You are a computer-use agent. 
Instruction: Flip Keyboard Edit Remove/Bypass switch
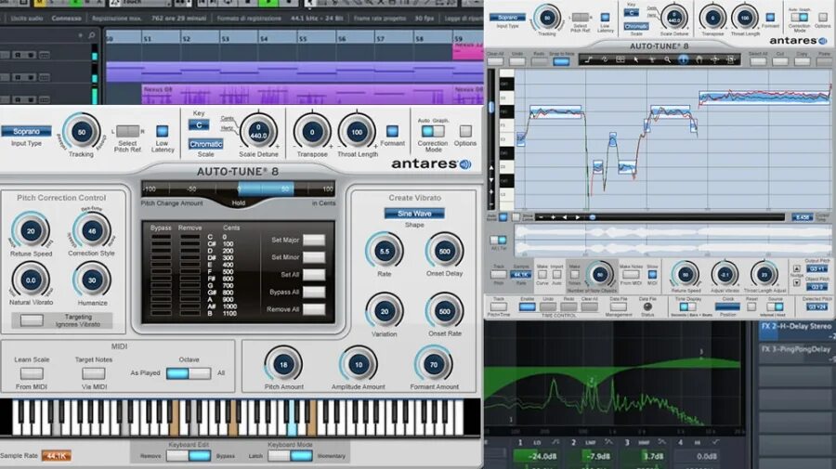tap(189, 456)
